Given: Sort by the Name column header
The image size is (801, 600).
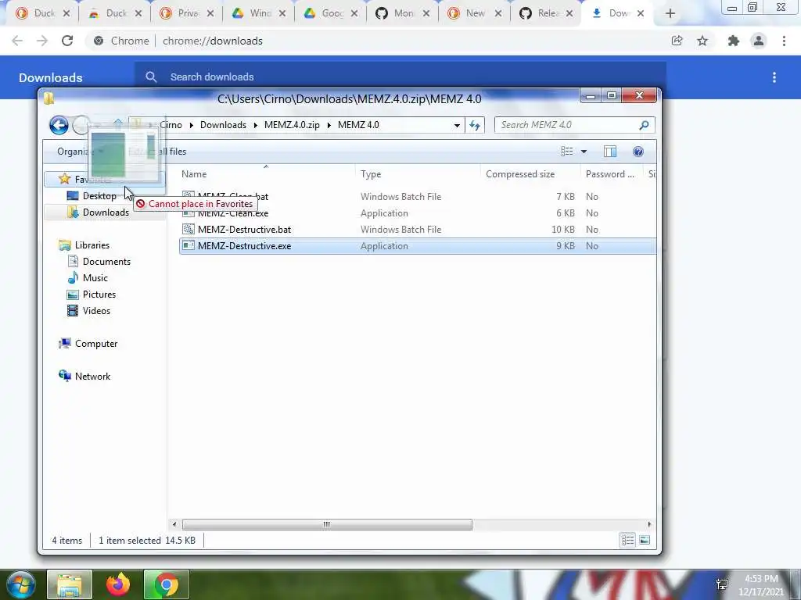Looking at the screenshot, I should (194, 174).
